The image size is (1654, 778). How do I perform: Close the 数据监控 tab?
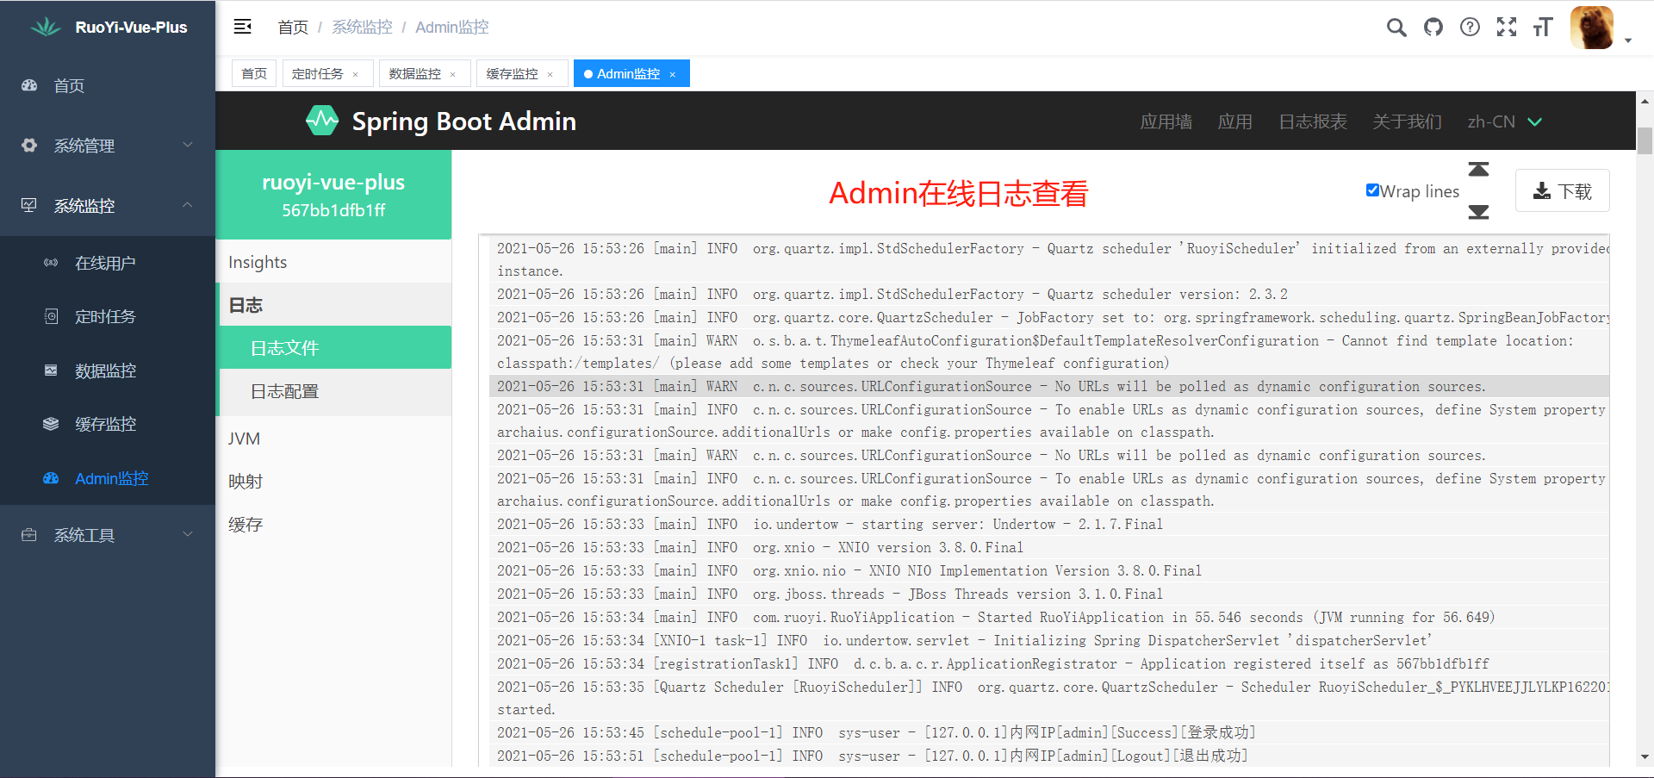[x=452, y=75]
